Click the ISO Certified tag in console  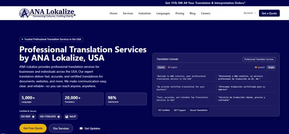pyautogui.click(x=164, y=110)
